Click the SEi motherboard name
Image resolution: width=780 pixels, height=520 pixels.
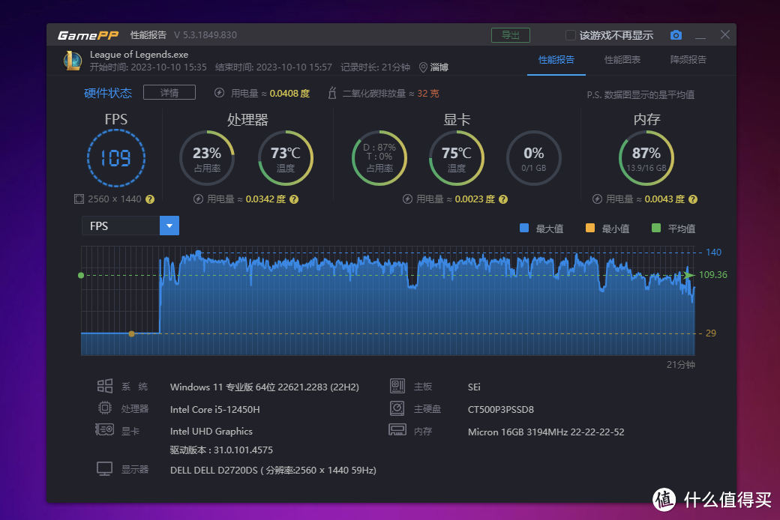point(474,387)
